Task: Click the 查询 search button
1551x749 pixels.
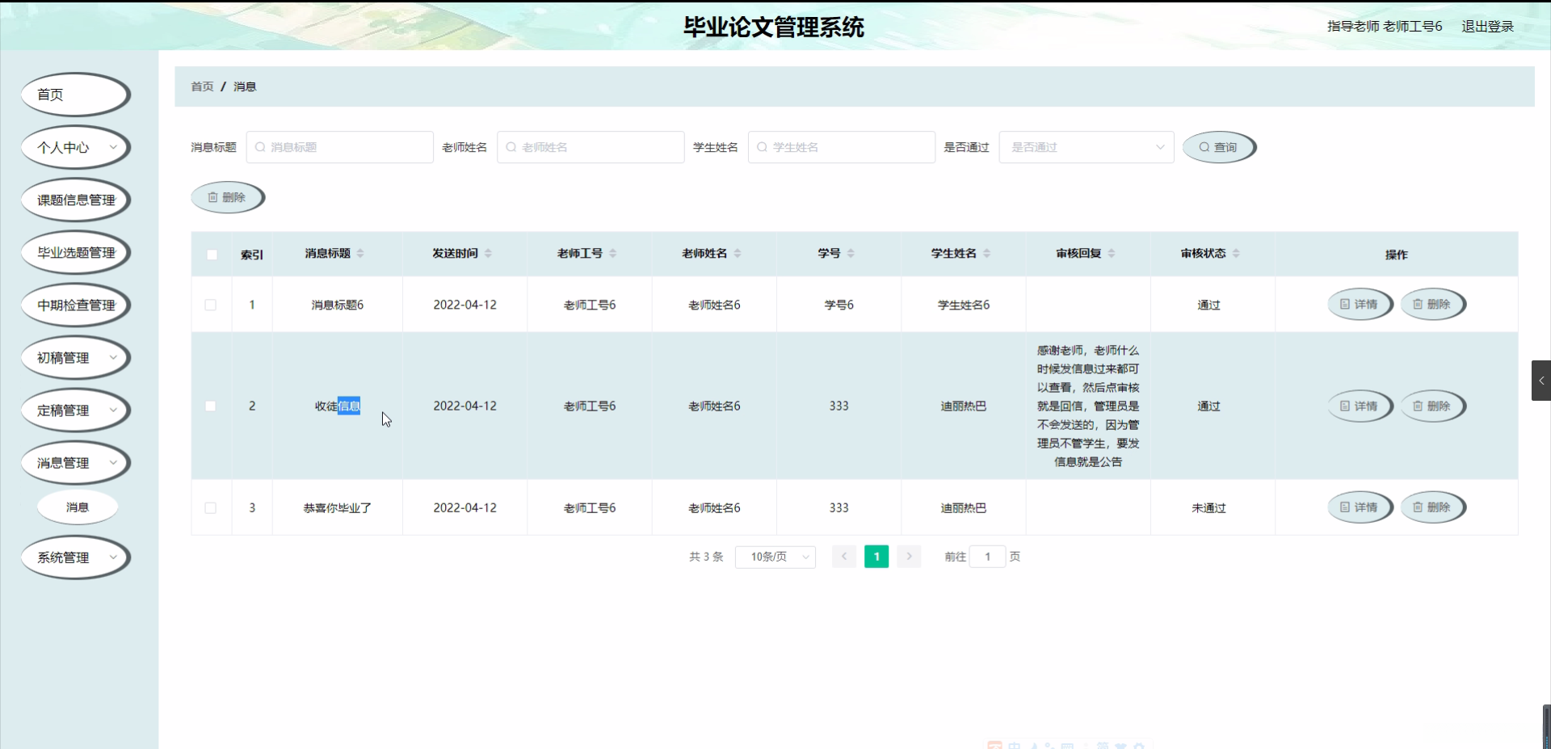Action: 1218,147
